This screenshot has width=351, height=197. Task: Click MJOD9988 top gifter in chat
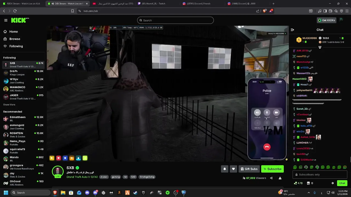[307, 40]
